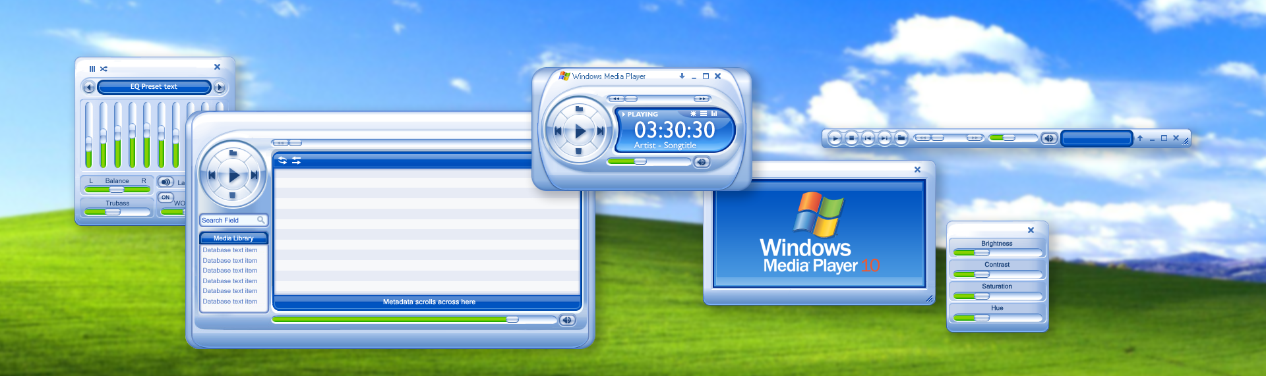The image size is (1266, 376).
Task: Click the shuffle icon in the equalizer window
Action: pos(104,68)
